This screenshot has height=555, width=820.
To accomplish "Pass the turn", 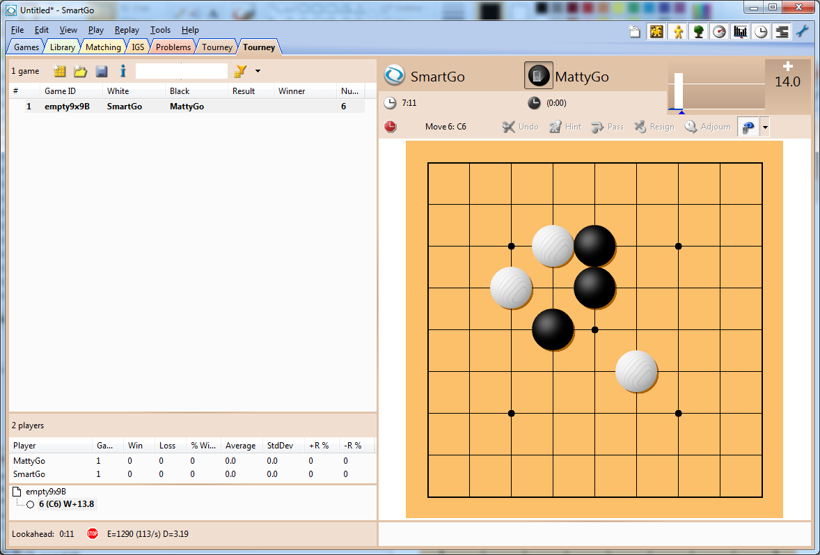I will click(607, 127).
